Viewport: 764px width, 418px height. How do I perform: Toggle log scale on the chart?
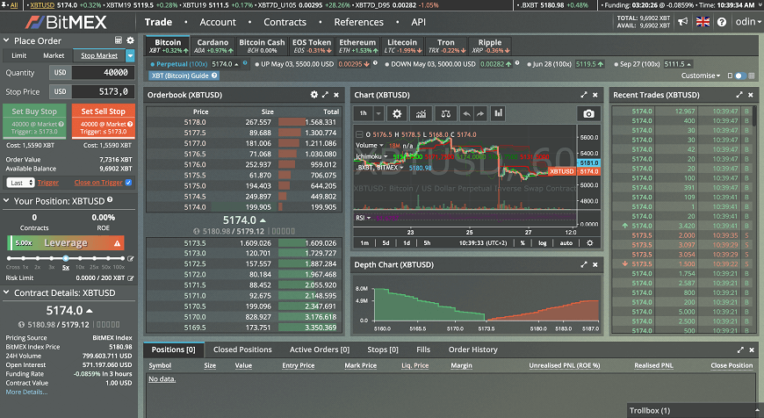(543, 242)
